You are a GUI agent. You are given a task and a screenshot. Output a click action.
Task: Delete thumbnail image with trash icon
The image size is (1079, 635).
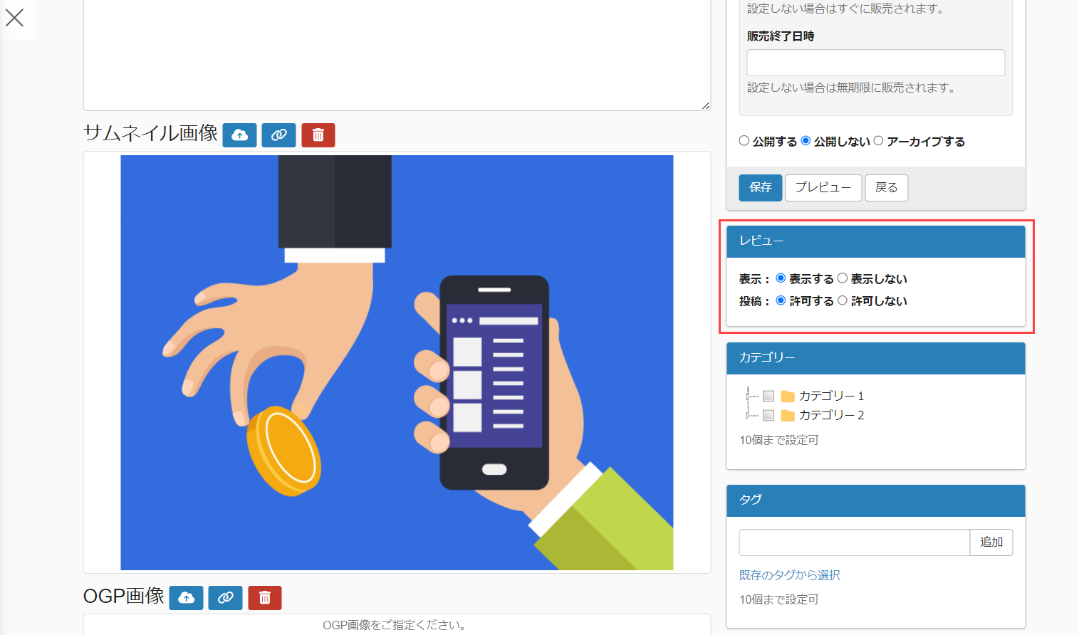(x=318, y=135)
